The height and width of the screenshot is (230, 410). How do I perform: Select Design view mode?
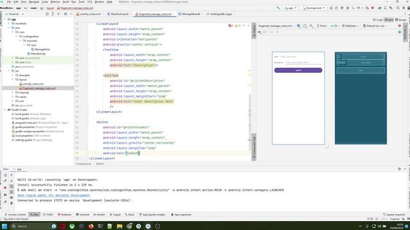tap(401, 20)
